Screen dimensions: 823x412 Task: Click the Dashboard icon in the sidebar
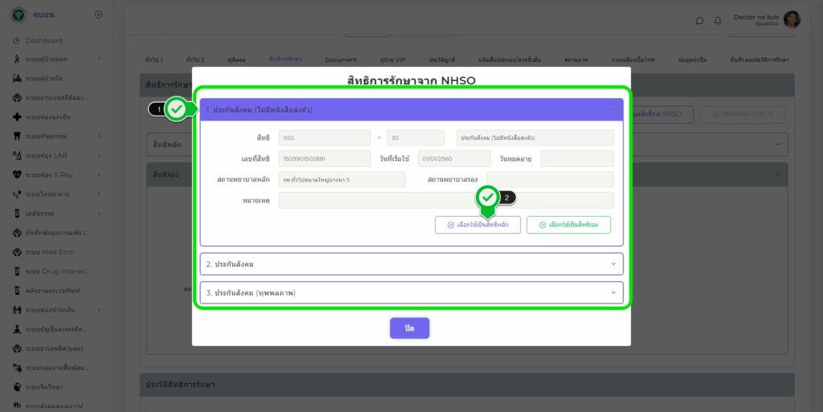[16, 41]
